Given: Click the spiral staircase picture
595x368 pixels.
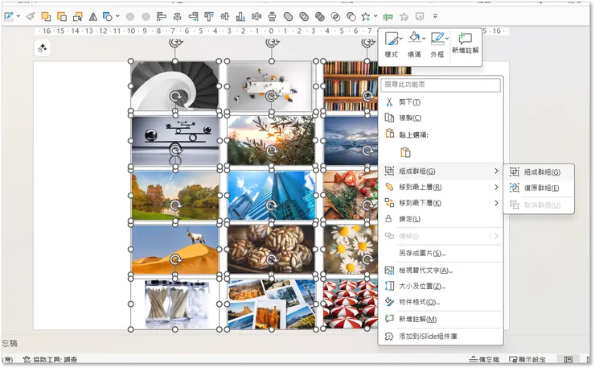Looking at the screenshot, I should [x=175, y=86].
